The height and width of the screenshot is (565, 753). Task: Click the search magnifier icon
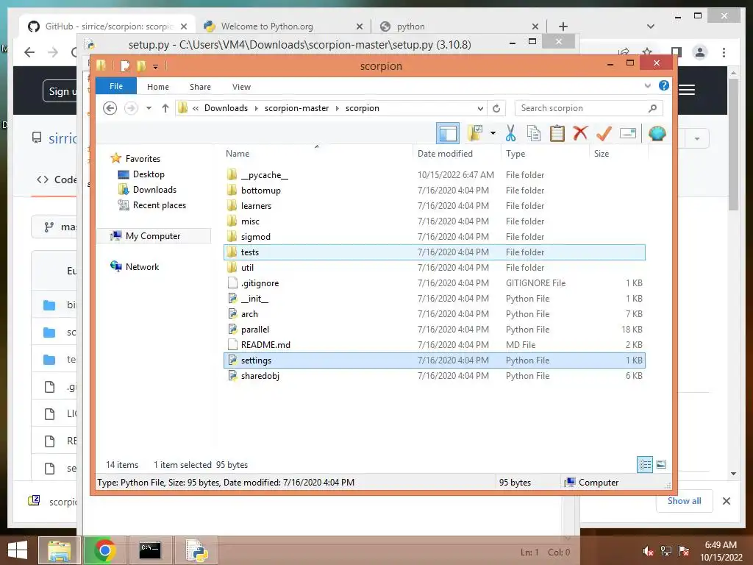click(652, 108)
